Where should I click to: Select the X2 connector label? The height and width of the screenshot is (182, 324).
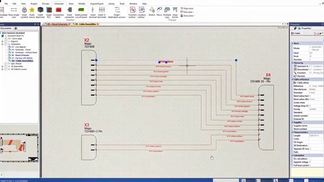point(87,40)
